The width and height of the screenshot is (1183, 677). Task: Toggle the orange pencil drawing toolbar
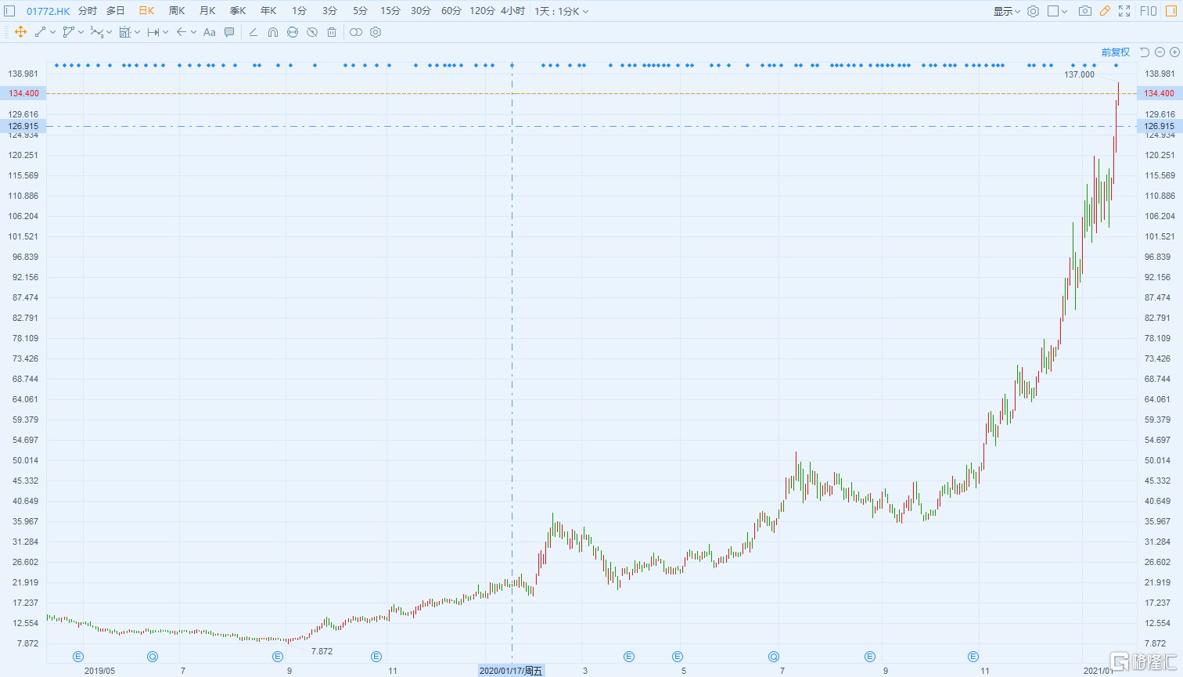[1105, 11]
